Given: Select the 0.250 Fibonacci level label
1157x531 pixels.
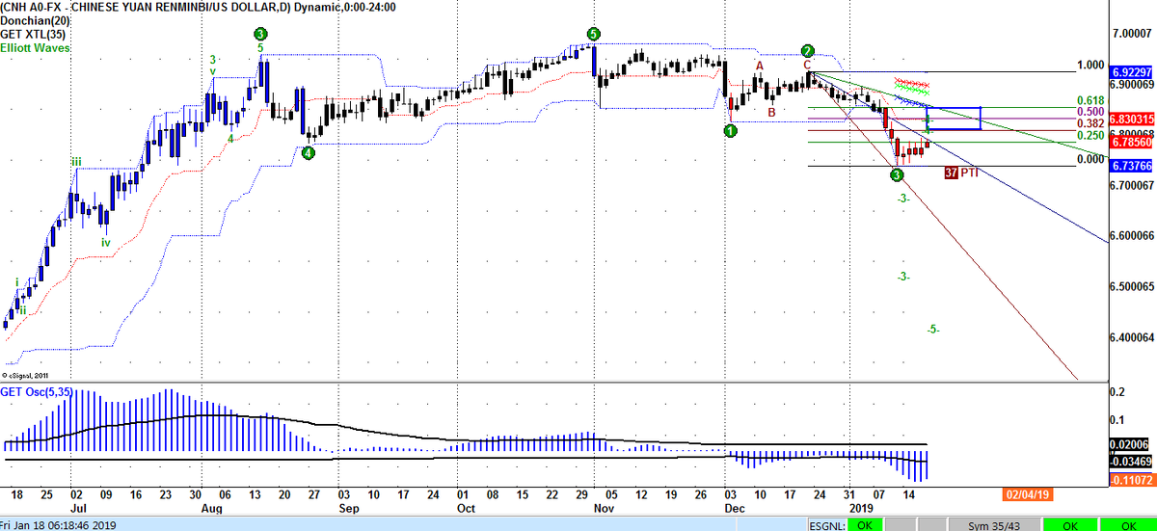Looking at the screenshot, I should [1090, 136].
